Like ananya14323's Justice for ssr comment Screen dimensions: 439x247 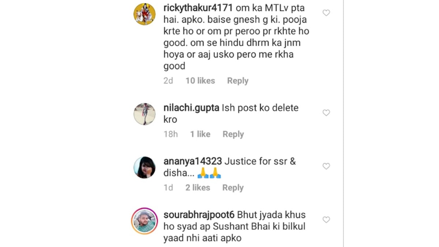[326, 166]
